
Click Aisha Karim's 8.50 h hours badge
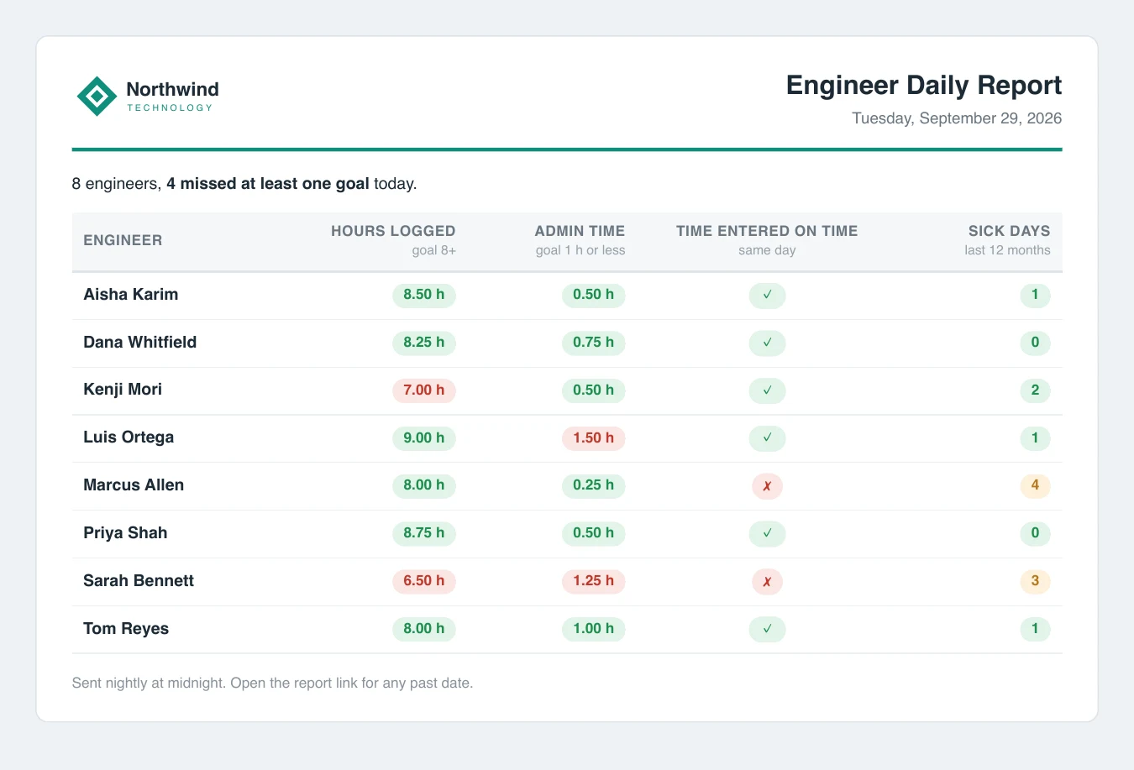pos(424,295)
